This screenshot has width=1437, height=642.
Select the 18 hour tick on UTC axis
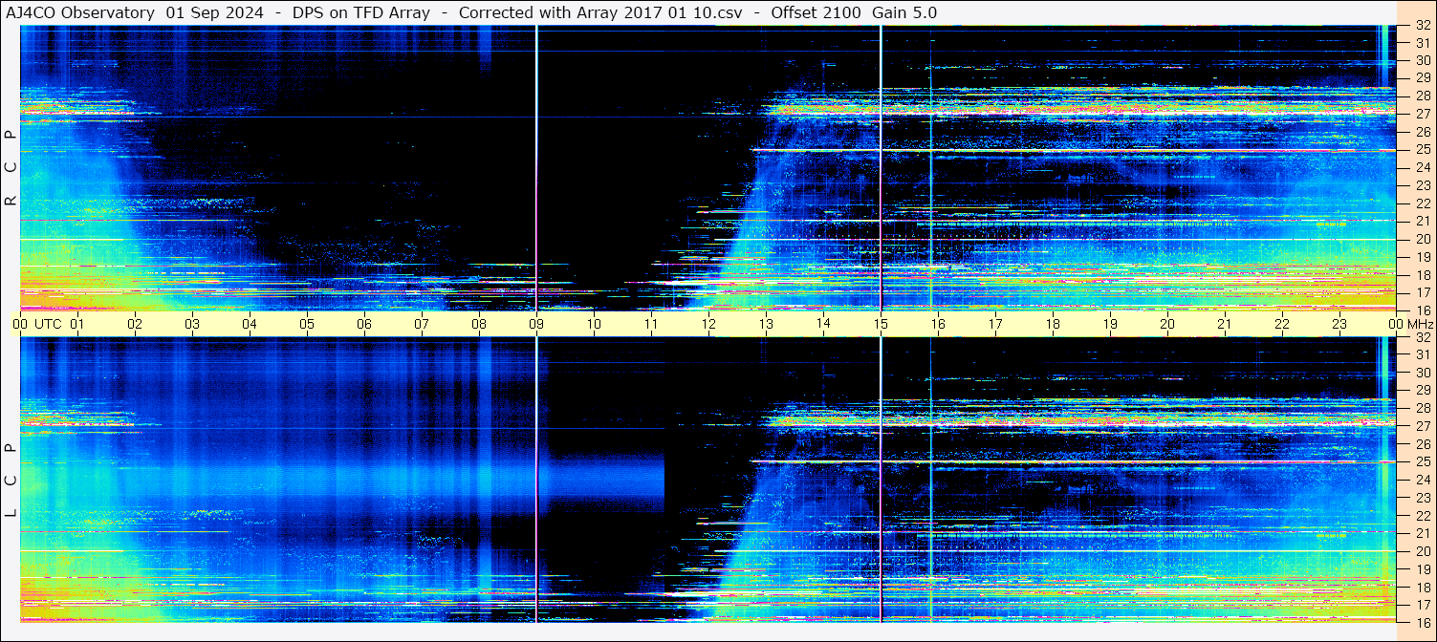[1053, 324]
